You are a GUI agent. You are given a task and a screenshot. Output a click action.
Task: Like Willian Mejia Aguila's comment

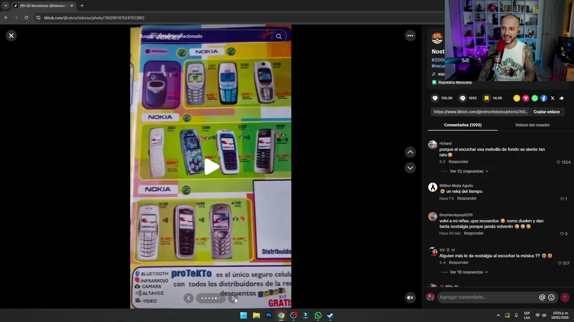coord(562,199)
